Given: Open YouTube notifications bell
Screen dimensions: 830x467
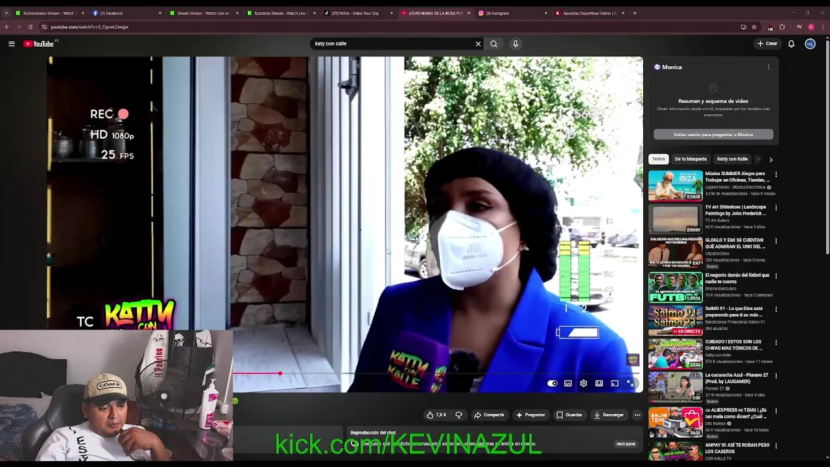Looking at the screenshot, I should [791, 43].
